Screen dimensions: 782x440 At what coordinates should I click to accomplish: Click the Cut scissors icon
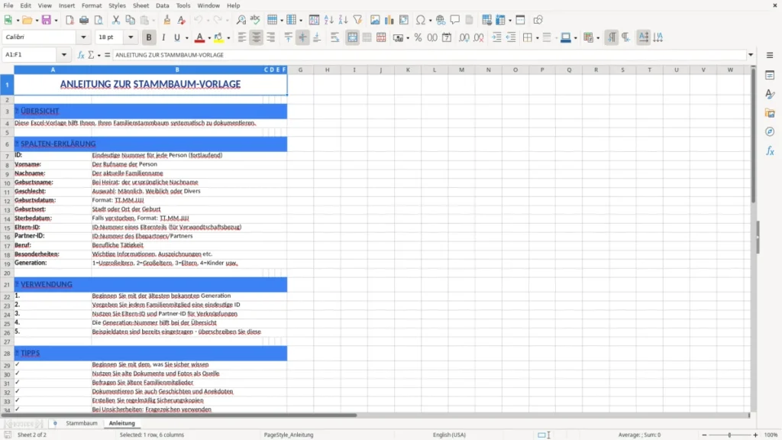click(116, 20)
